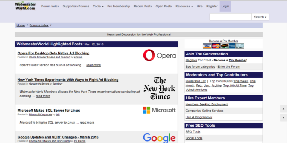This screenshot has width=287, height=143.
Task: Click The New York Times logo
Action: coord(159,88)
